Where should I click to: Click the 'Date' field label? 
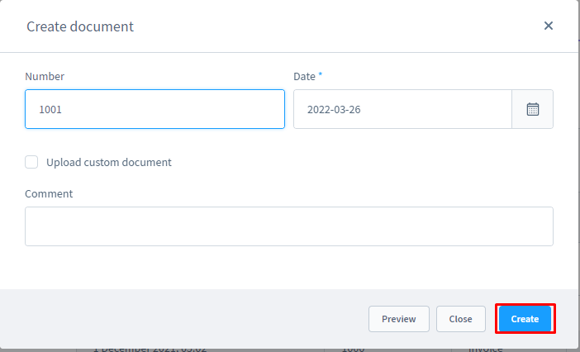coord(304,76)
